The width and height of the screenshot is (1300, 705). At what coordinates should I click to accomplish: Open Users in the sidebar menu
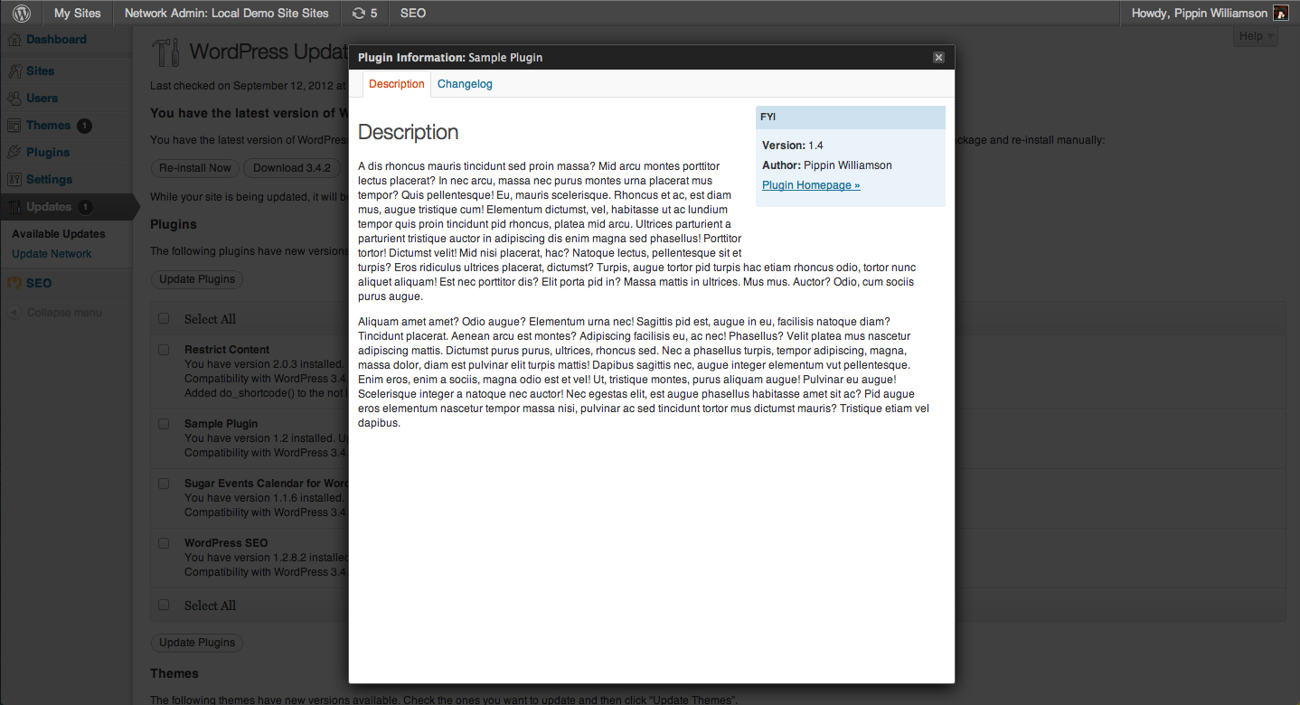[x=42, y=98]
